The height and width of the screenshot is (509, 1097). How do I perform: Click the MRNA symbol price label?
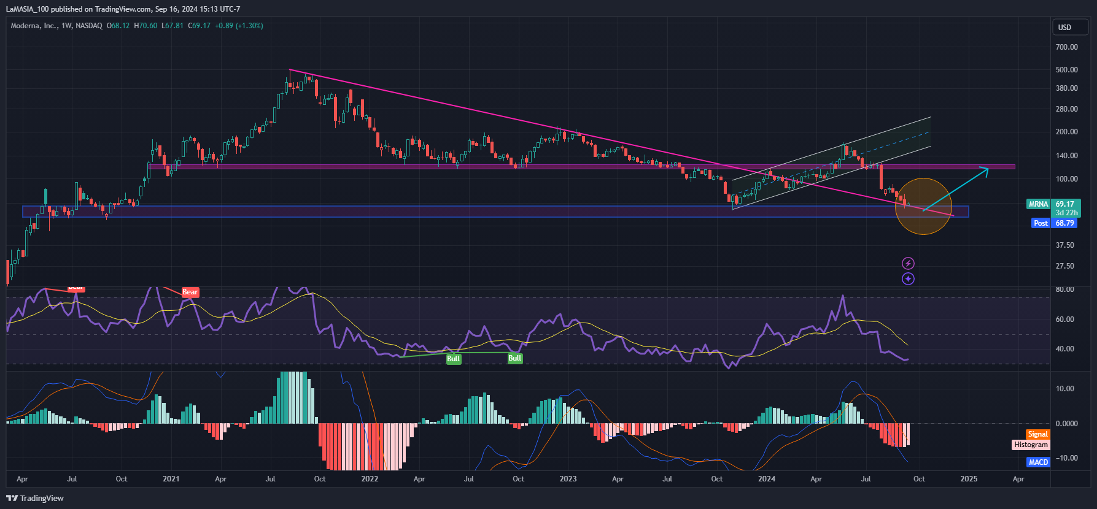click(x=1038, y=204)
